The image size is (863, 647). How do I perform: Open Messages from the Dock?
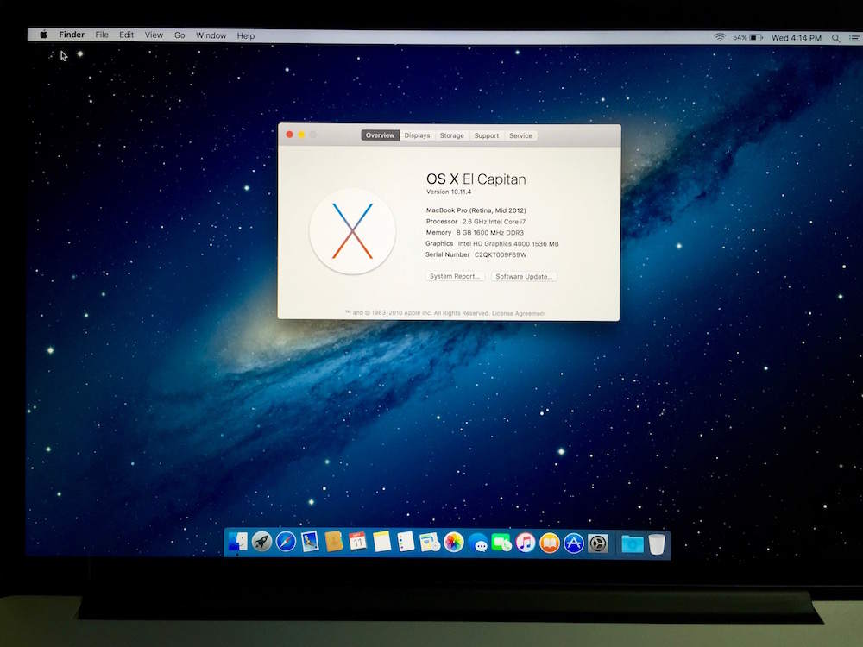click(x=478, y=543)
